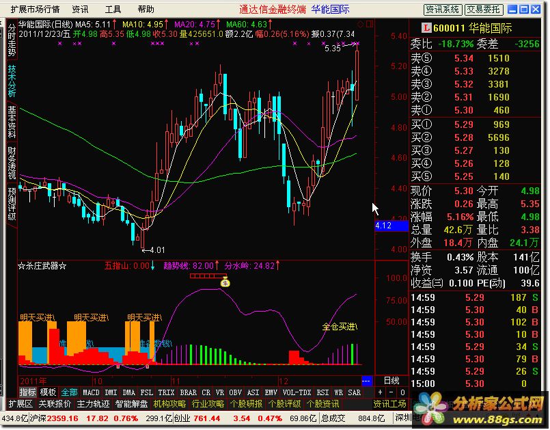The width and height of the screenshot is (550, 430).
Task: Open the 基本资料 side tab
Action: pos(12,122)
